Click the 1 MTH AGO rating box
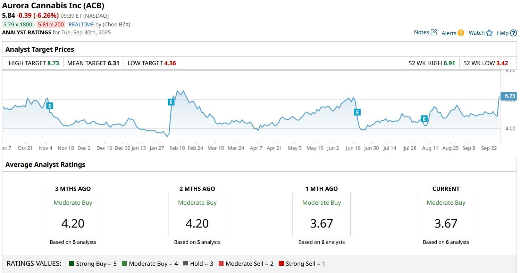Image resolution: width=520 pixels, height=273 pixels. (322, 214)
